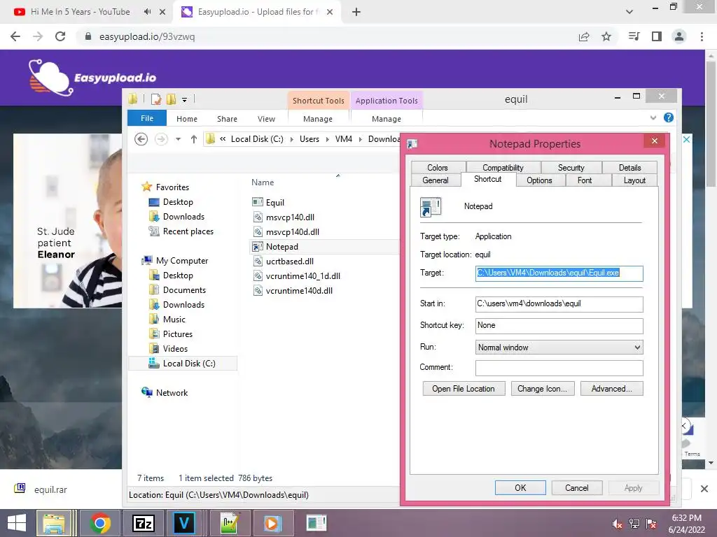Image resolution: width=717 pixels, height=537 pixels.
Task: Click Open File Location button
Action: tap(464, 389)
